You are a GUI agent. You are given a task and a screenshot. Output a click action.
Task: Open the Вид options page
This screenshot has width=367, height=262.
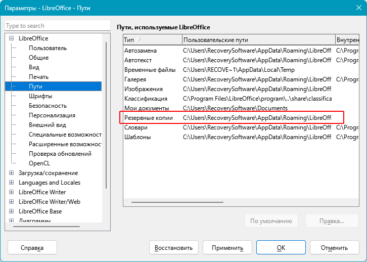pyautogui.click(x=34, y=67)
